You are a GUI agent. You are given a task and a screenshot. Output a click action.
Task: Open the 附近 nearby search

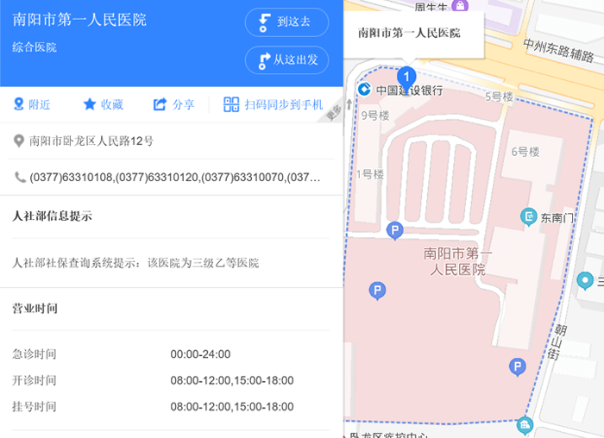pos(32,104)
